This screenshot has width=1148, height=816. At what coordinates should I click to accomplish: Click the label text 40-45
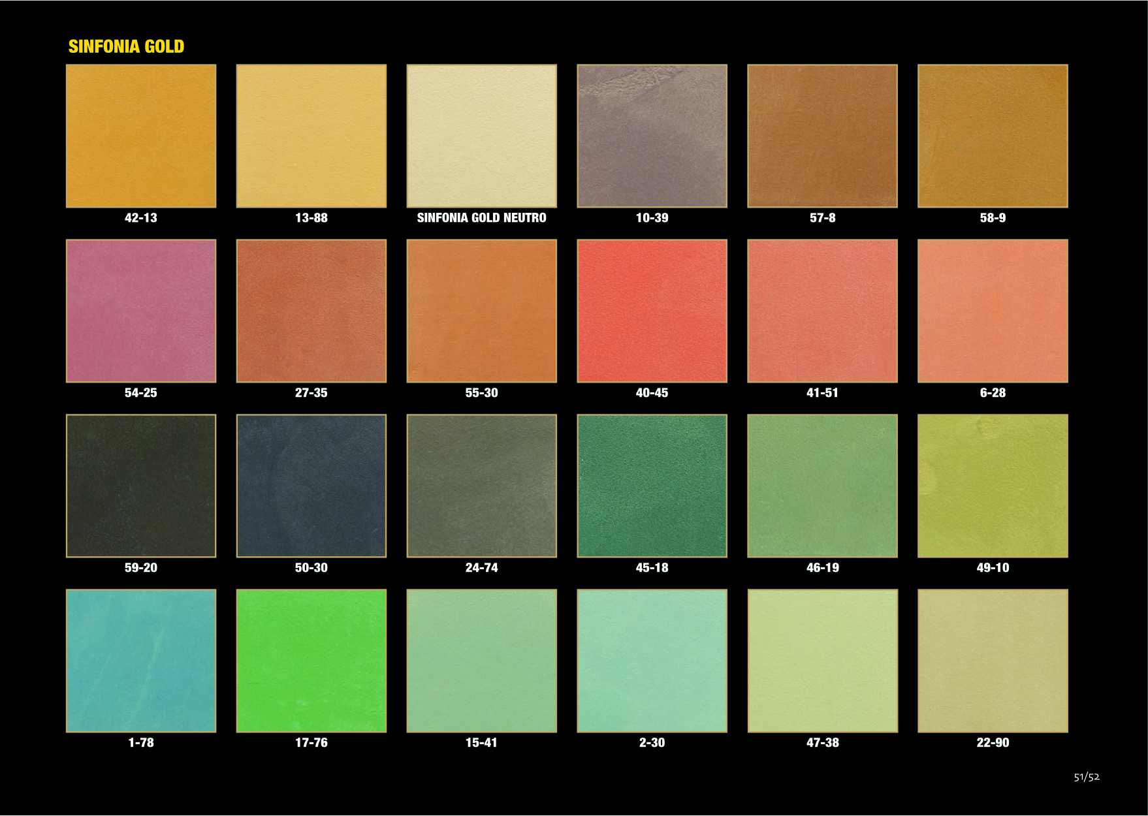[x=652, y=393]
